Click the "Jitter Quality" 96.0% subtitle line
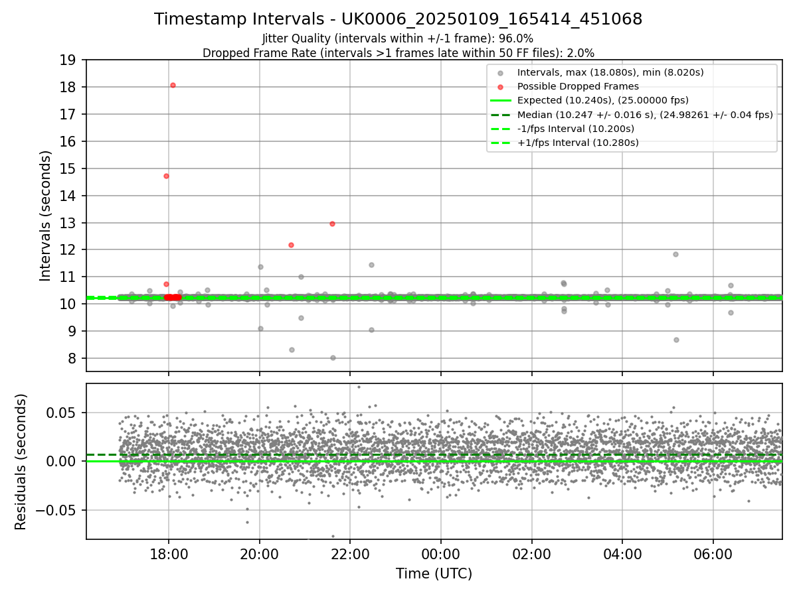This screenshot has width=797, height=597. [398, 38]
